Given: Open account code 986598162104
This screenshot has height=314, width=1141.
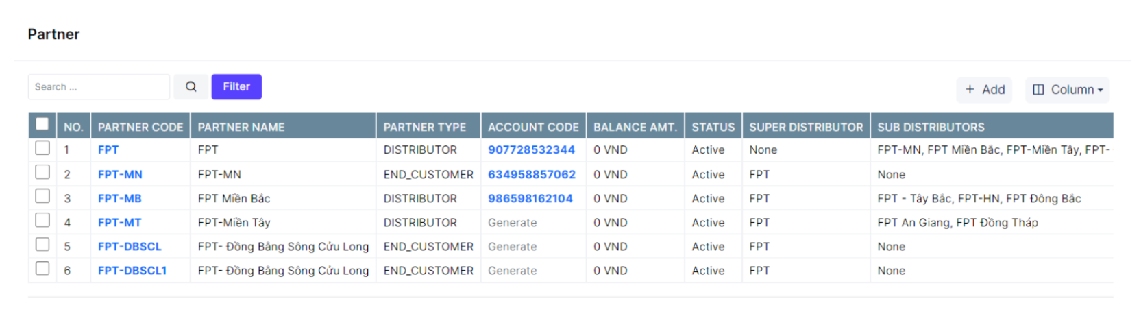Looking at the screenshot, I should tap(530, 199).
